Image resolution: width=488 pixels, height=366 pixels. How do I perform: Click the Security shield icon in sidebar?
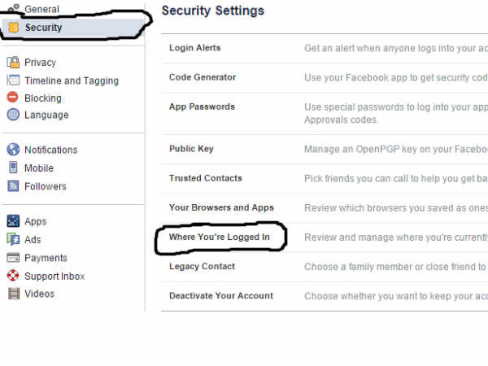(13, 28)
